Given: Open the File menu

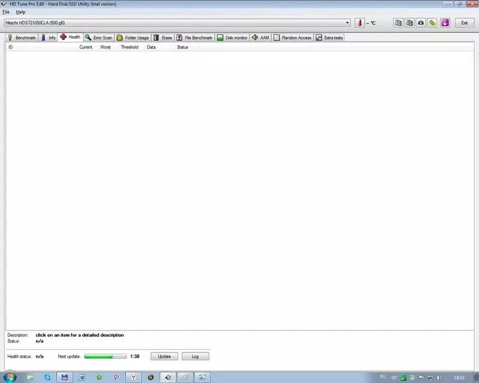Looking at the screenshot, I should click(x=6, y=12).
